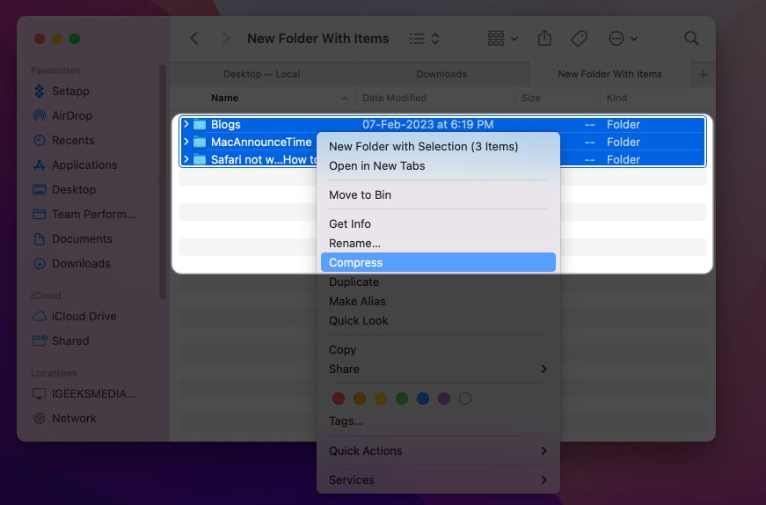
Task: Choose Duplicate from the context menu
Action: click(x=438, y=282)
